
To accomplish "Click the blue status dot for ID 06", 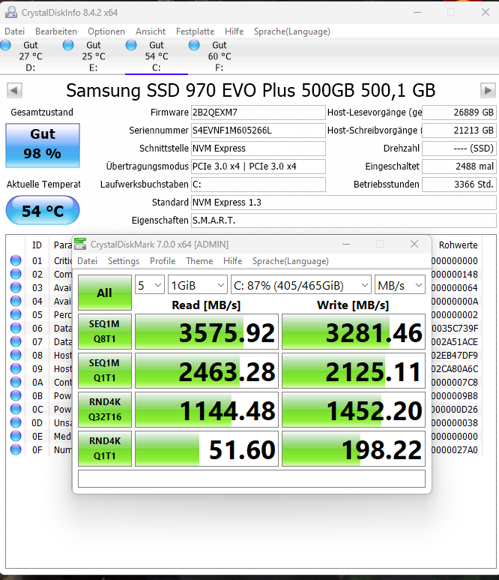I will coord(16,328).
